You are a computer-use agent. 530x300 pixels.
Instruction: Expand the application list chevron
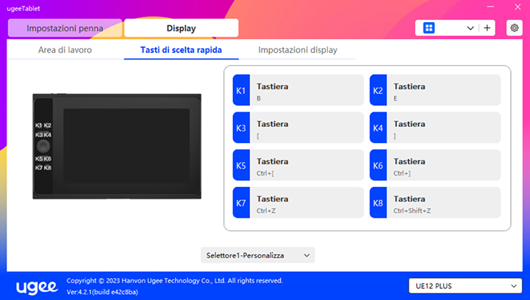pos(470,28)
